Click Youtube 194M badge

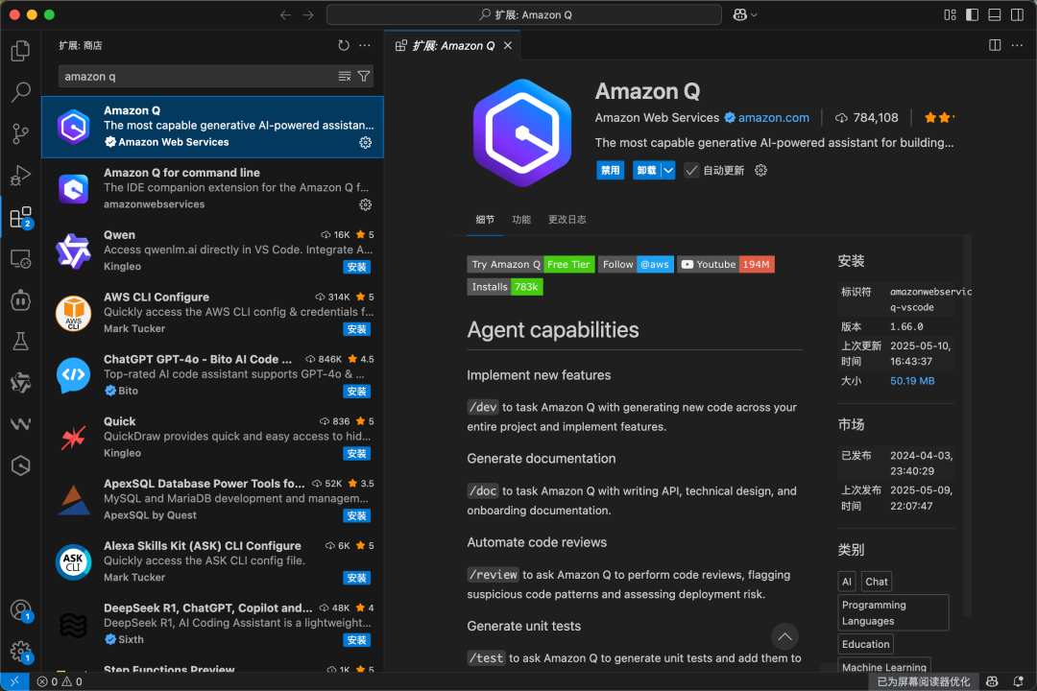point(726,264)
